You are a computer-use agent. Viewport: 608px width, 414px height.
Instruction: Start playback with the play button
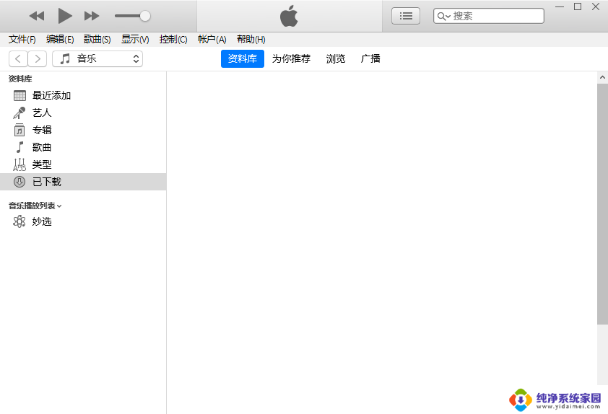(65, 16)
